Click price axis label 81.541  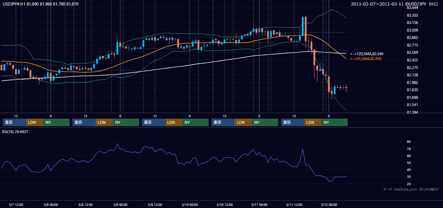tap(412, 105)
